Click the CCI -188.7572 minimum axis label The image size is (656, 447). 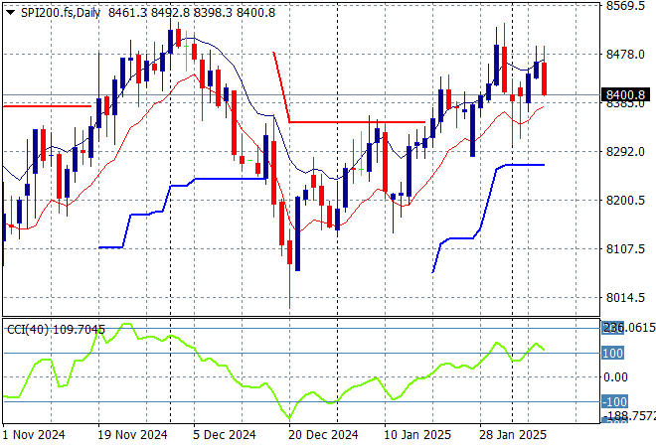point(629,416)
